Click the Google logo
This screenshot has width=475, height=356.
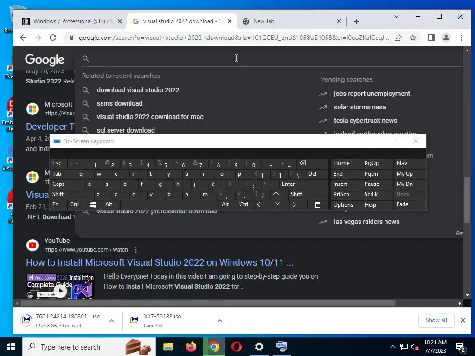pos(45,60)
